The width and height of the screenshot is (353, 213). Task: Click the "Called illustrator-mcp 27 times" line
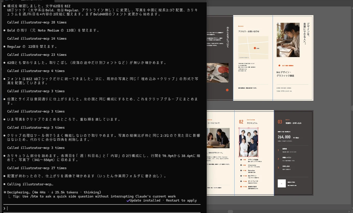tap(37, 168)
